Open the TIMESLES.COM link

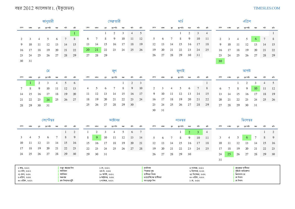[266, 8]
